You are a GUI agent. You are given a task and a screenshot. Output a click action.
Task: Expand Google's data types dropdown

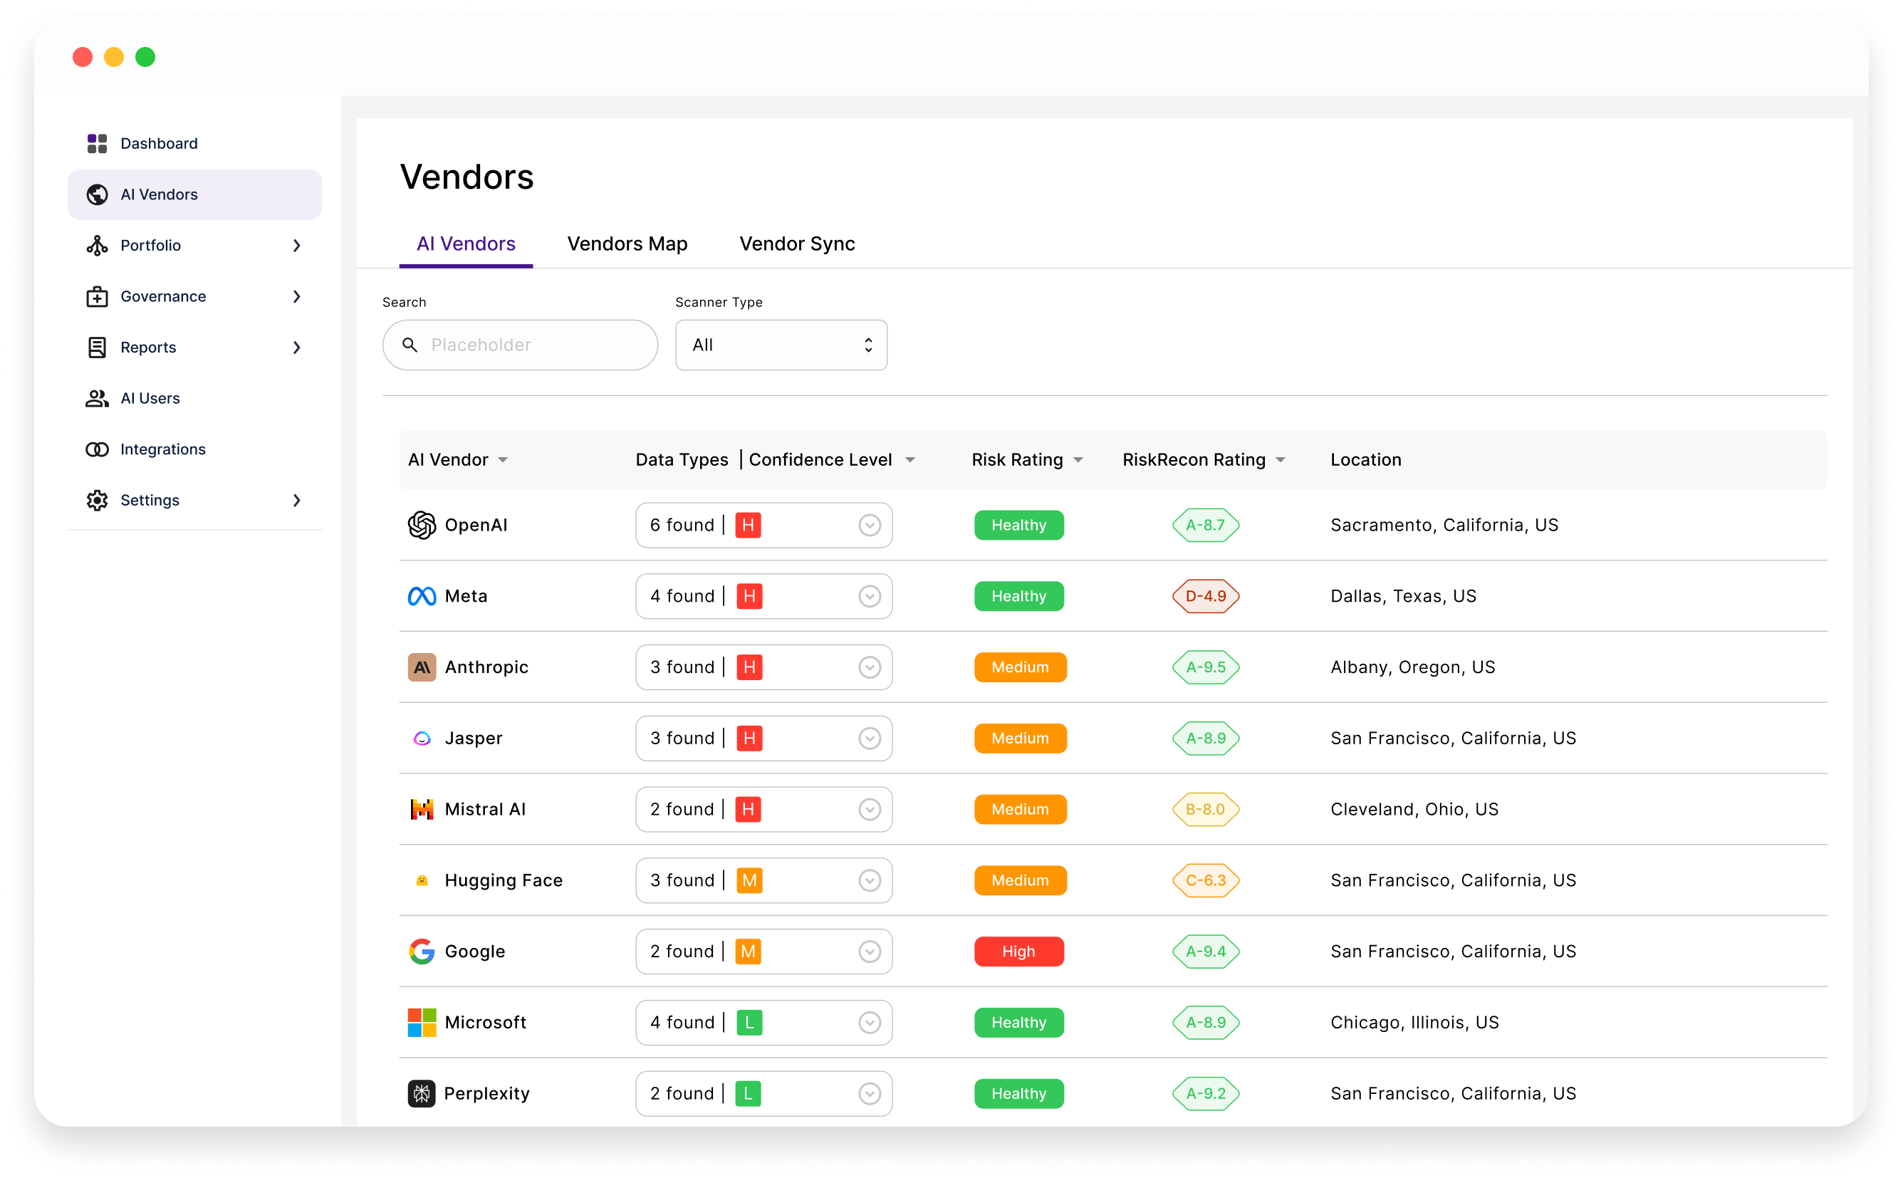tap(870, 952)
